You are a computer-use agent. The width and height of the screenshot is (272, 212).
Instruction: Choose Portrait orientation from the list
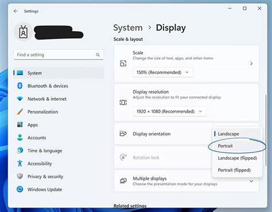point(237,146)
